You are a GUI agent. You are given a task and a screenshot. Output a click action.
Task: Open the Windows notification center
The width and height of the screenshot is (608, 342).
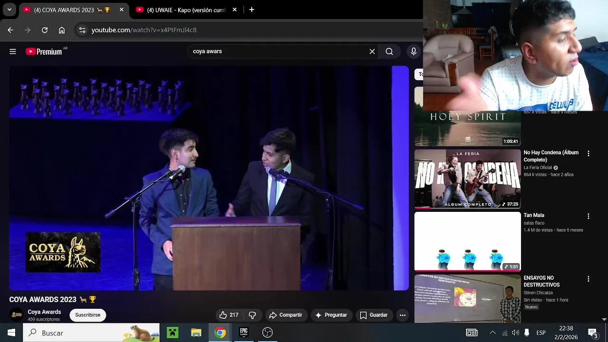point(593,332)
